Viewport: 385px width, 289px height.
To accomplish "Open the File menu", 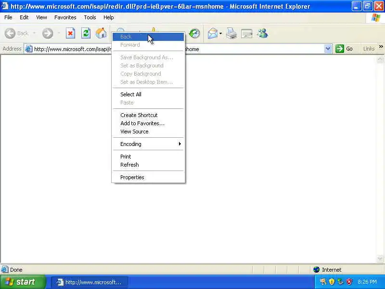I will coord(8,17).
